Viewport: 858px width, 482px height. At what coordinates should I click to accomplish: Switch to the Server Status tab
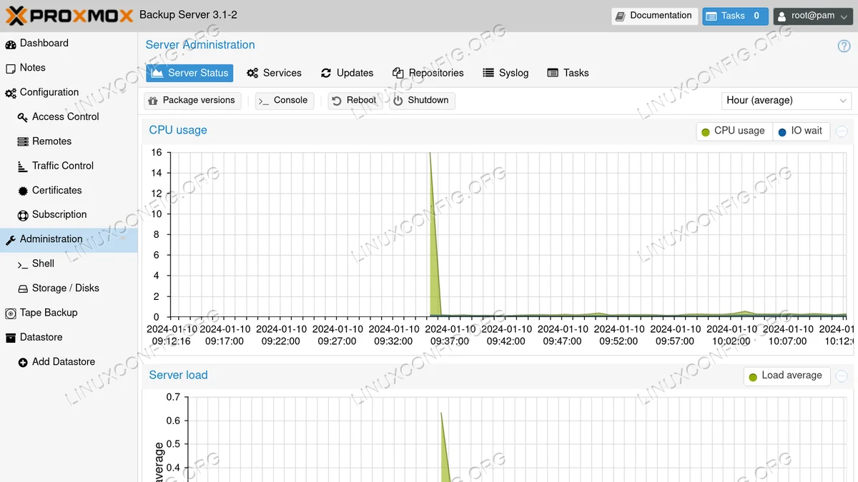click(189, 73)
